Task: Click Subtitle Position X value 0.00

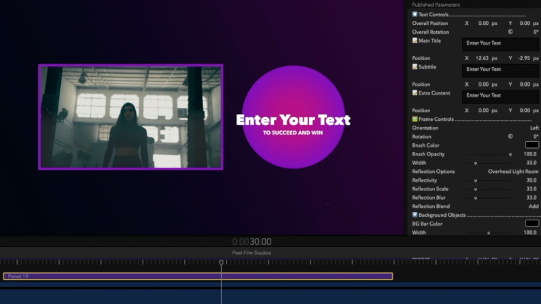Action: click(x=484, y=84)
